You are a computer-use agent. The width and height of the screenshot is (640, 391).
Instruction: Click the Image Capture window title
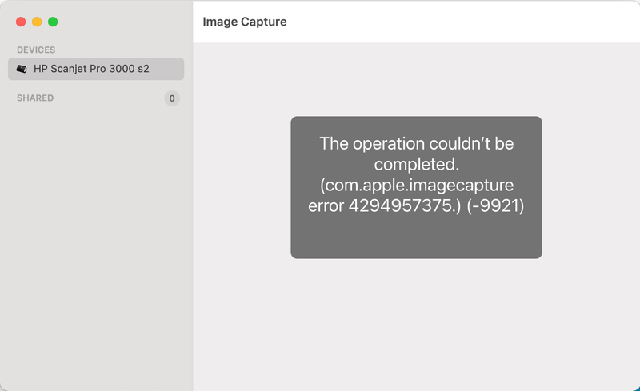(245, 22)
